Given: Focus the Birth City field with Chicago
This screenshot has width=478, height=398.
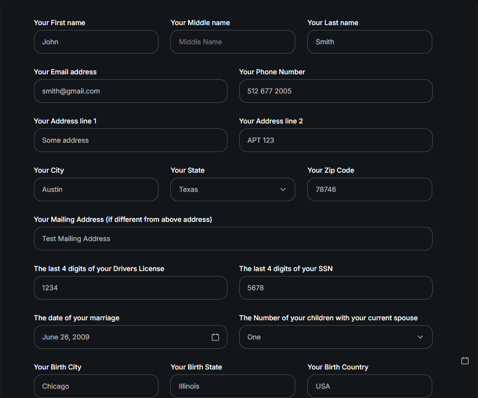Looking at the screenshot, I should click(96, 386).
